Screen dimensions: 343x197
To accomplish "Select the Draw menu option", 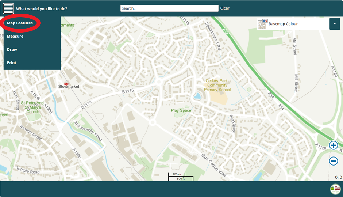I will (12, 49).
